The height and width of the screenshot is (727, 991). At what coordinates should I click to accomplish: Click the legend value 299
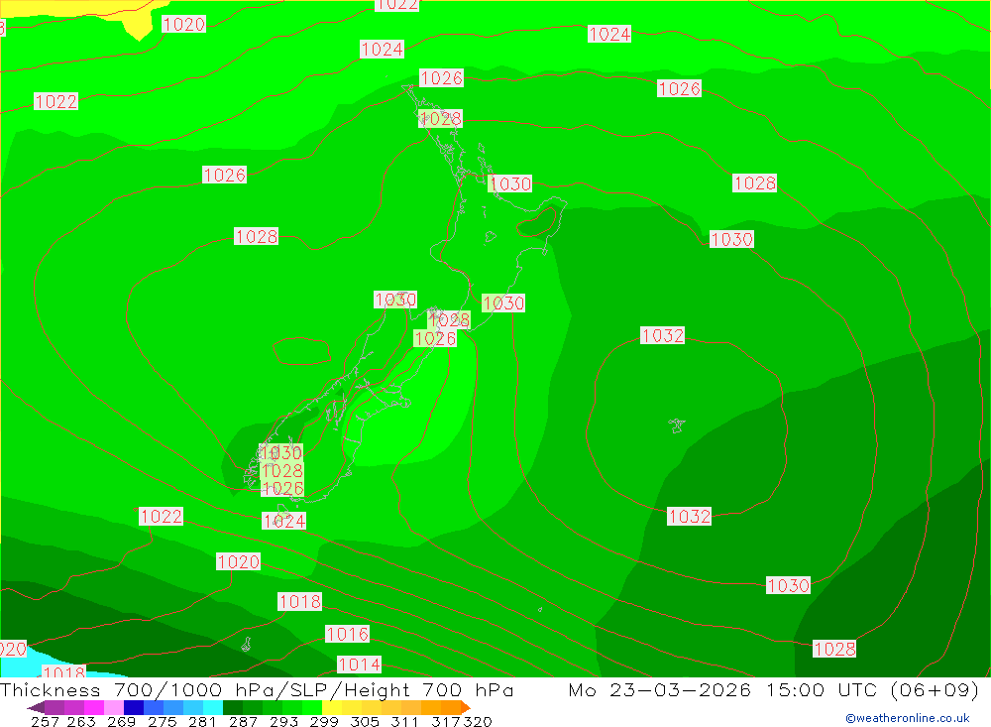tap(324, 721)
